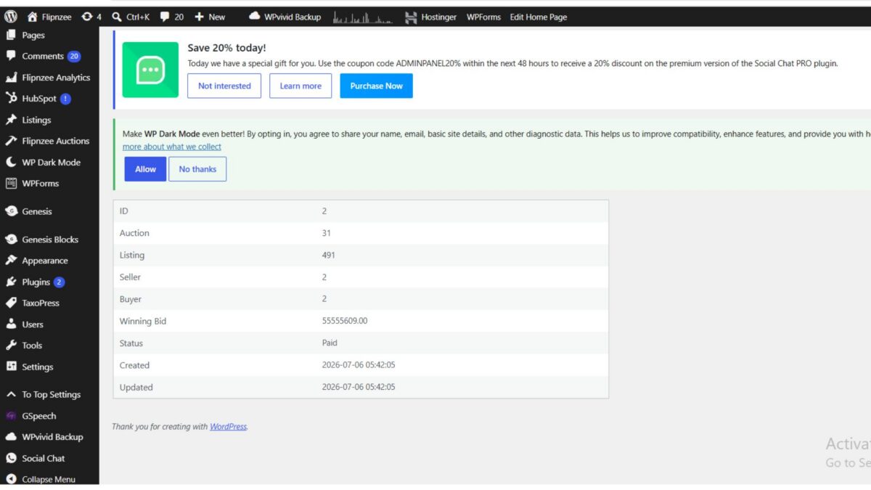Select the Listing value 491
871x490 pixels.
(329, 255)
